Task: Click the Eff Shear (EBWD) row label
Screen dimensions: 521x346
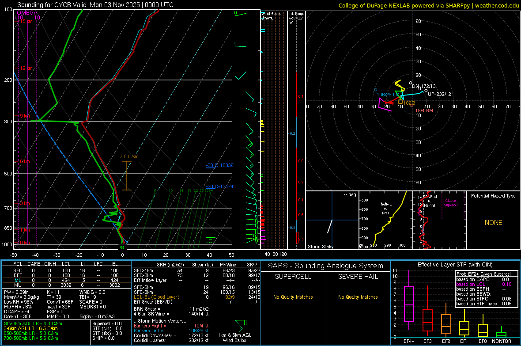Action: tap(153, 302)
